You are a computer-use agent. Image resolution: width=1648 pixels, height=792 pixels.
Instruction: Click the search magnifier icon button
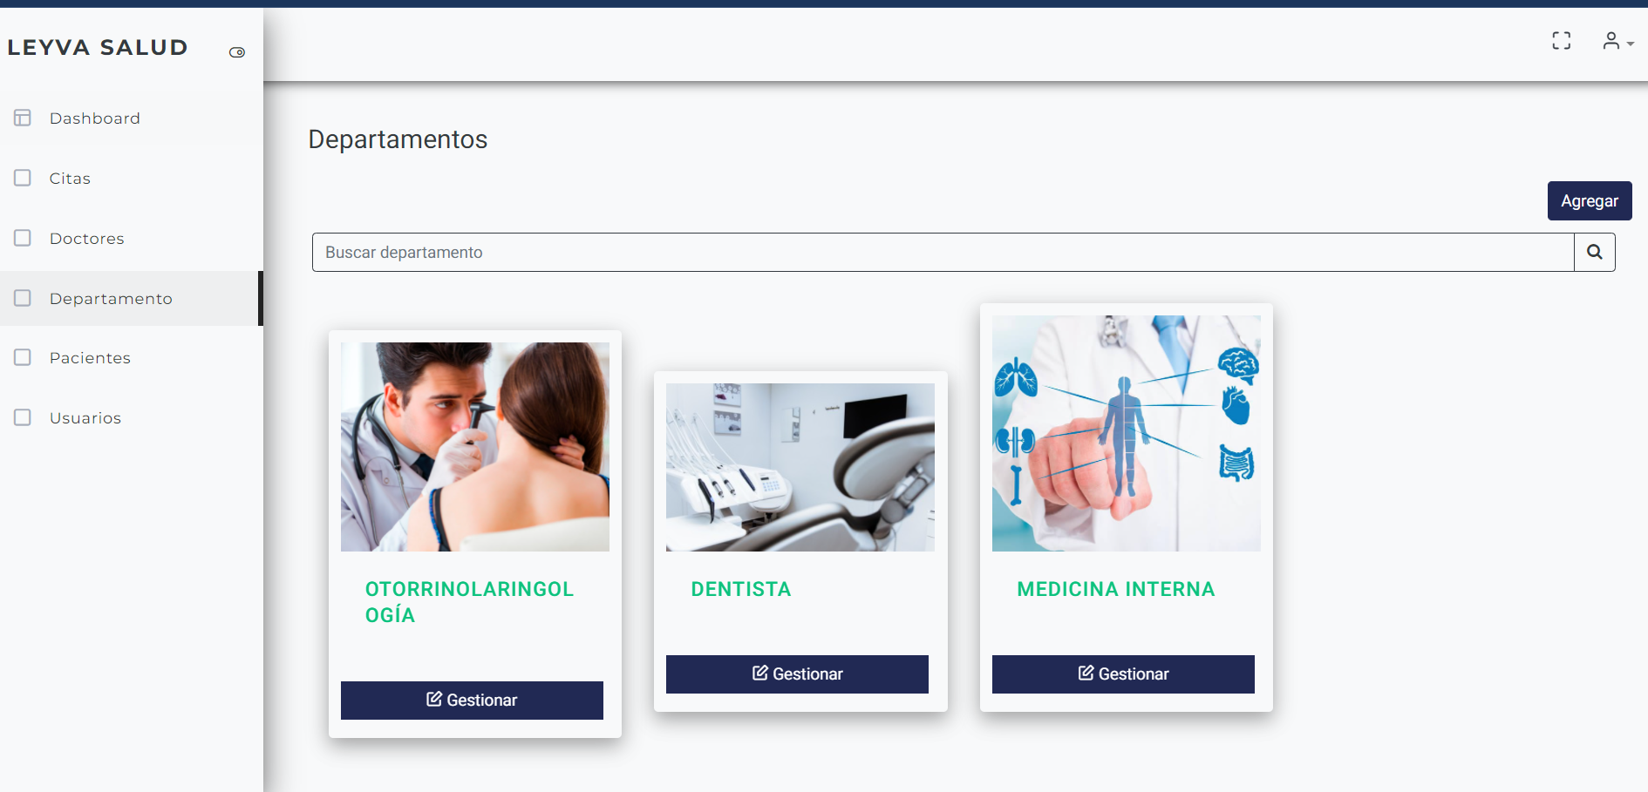click(1595, 252)
